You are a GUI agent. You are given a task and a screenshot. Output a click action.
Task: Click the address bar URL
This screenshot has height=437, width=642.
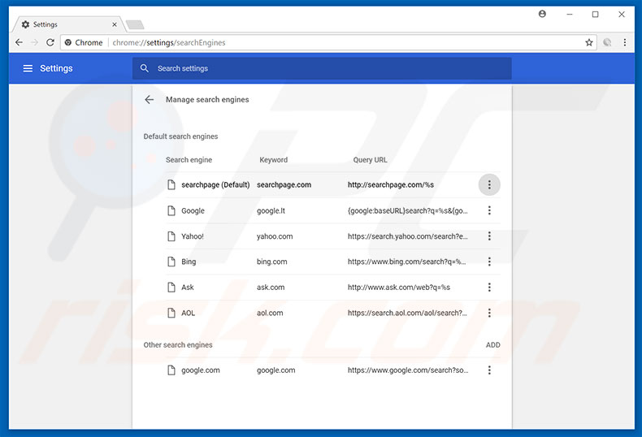(x=169, y=42)
